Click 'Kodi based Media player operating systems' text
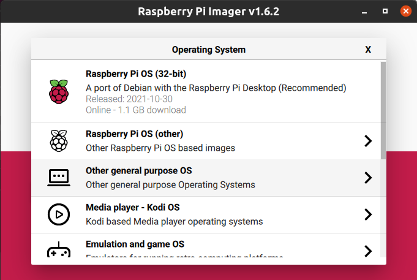This screenshot has width=417, height=280. 174,221
